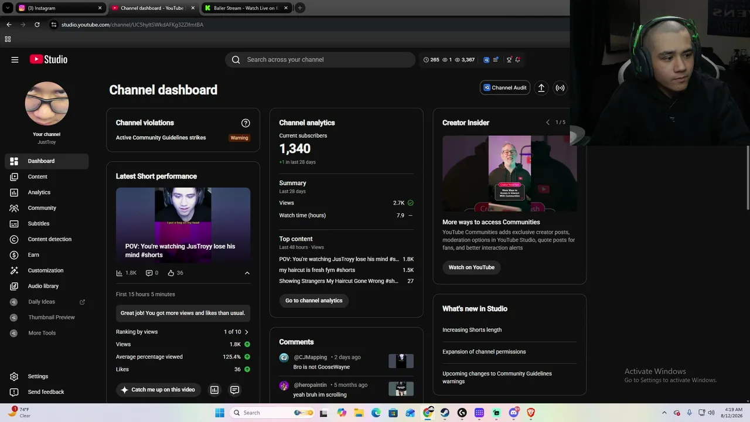Go to Dashboard in the sidebar

pos(47,161)
